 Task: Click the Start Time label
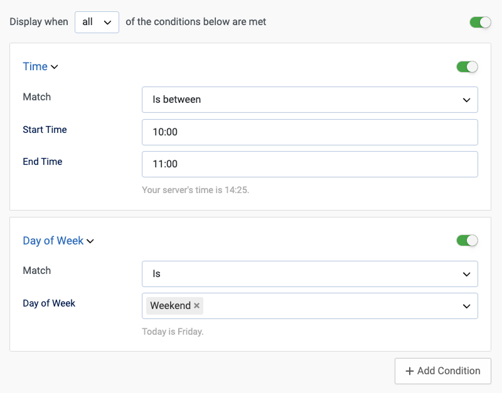(45, 130)
